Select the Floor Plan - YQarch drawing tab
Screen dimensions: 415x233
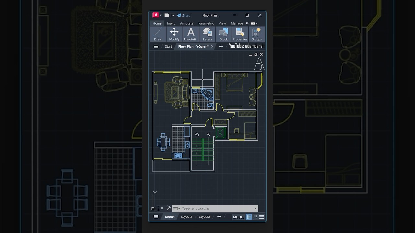[x=193, y=46]
